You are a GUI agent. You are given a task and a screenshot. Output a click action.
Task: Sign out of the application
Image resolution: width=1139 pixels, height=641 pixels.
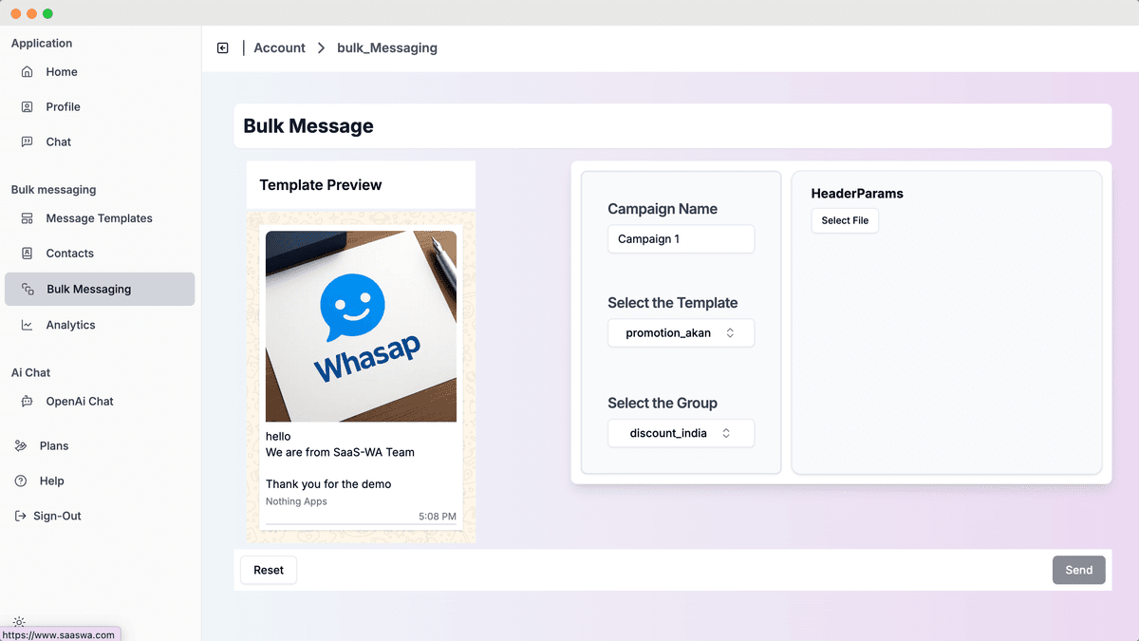64,516
